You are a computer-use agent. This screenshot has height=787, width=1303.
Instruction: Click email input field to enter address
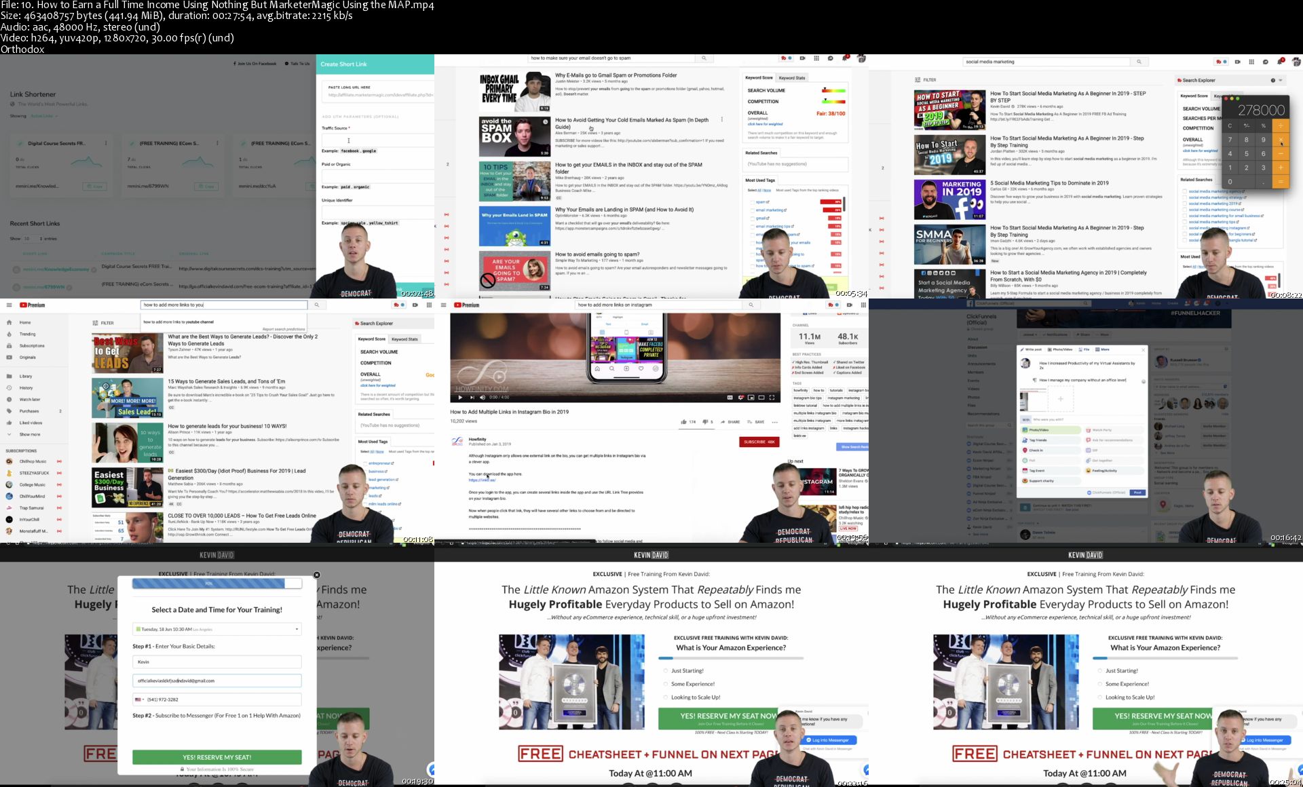(217, 680)
